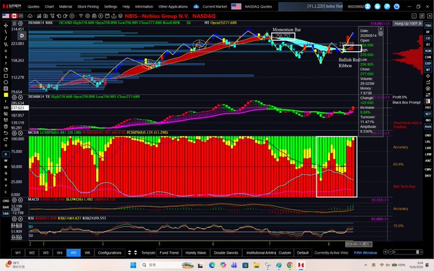
Task: Click the zoom out minus button bottom right
Action: click(390, 252)
